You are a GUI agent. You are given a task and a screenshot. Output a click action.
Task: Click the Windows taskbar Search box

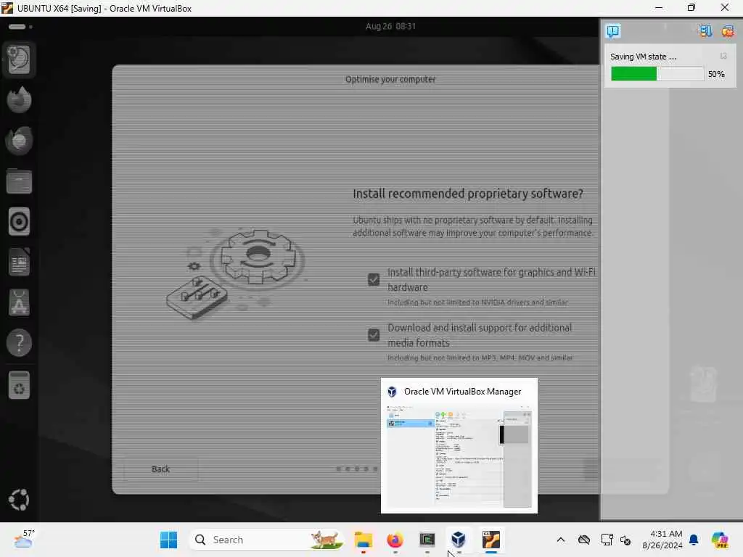[x=266, y=540]
